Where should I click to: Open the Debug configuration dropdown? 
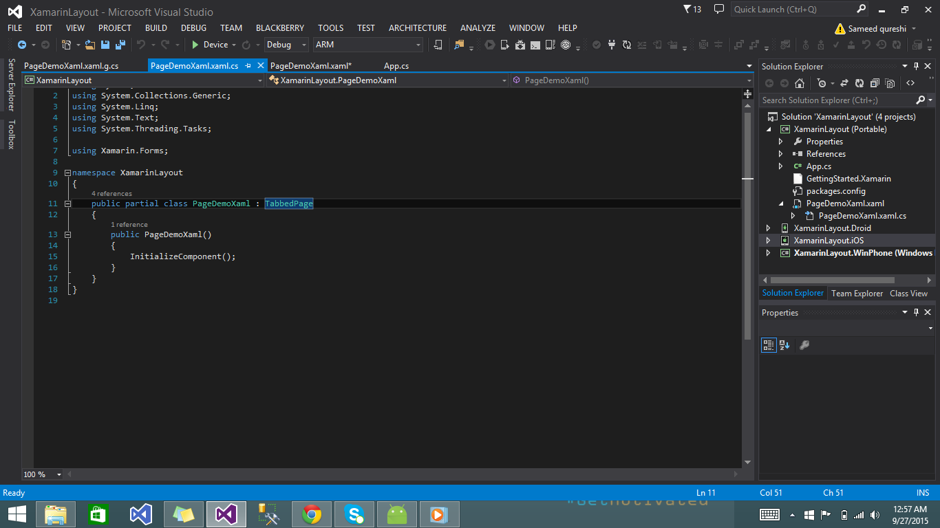click(x=287, y=45)
